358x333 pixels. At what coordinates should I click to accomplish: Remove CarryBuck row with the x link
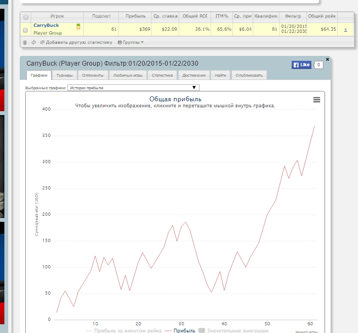[x=345, y=30]
